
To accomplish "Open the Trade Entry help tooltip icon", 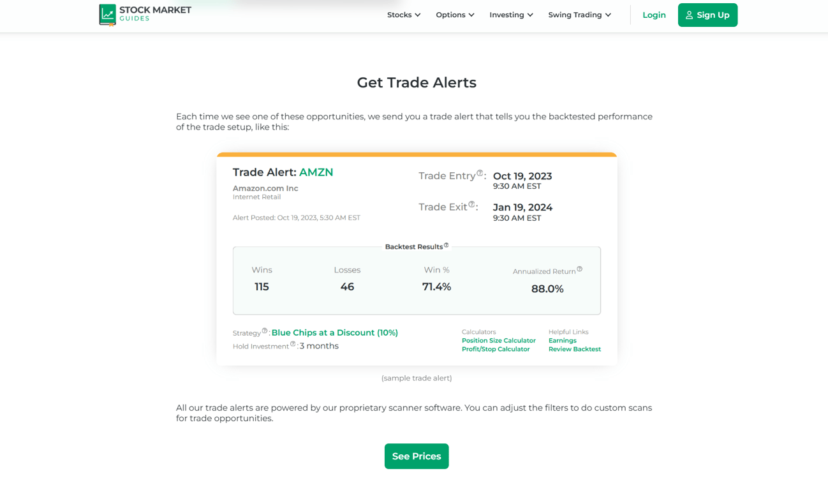I will (480, 172).
